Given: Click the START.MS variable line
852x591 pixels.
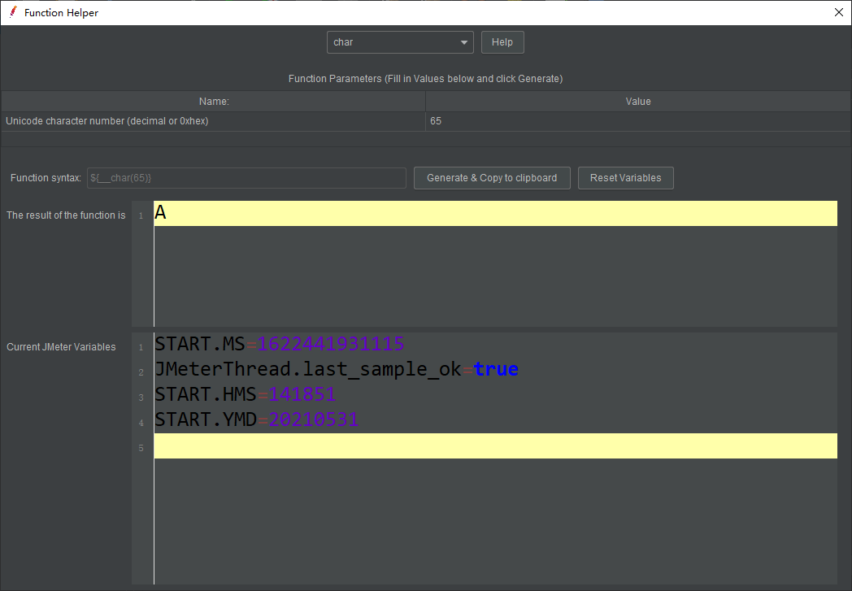Looking at the screenshot, I should [x=496, y=345].
